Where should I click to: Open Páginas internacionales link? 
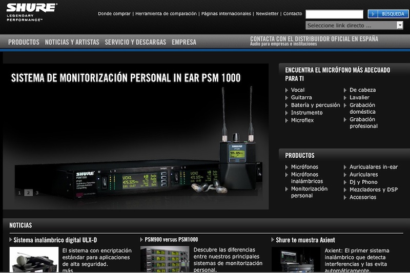(x=226, y=14)
